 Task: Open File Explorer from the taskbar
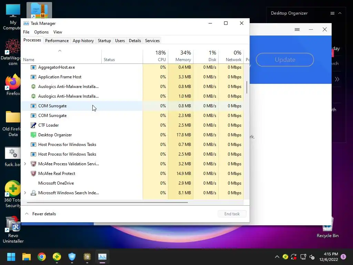[x=26, y=257]
